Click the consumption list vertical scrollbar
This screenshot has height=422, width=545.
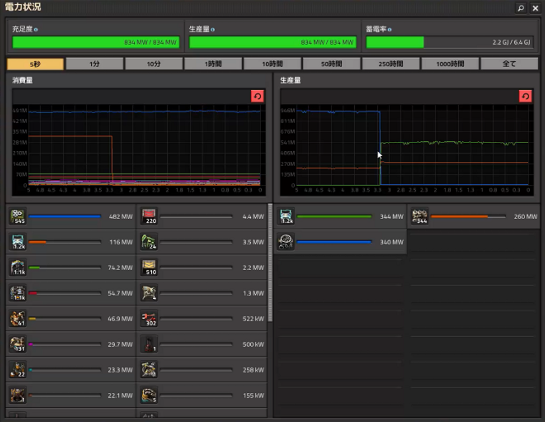tap(270, 263)
